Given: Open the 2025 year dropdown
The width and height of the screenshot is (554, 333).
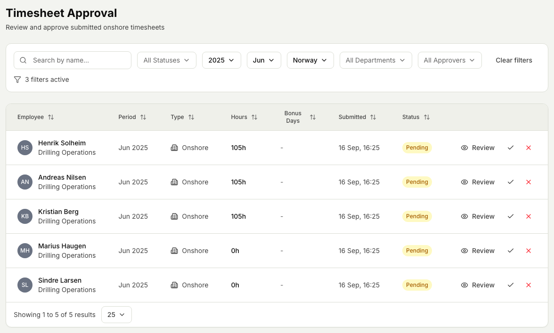Looking at the screenshot, I should click(221, 60).
